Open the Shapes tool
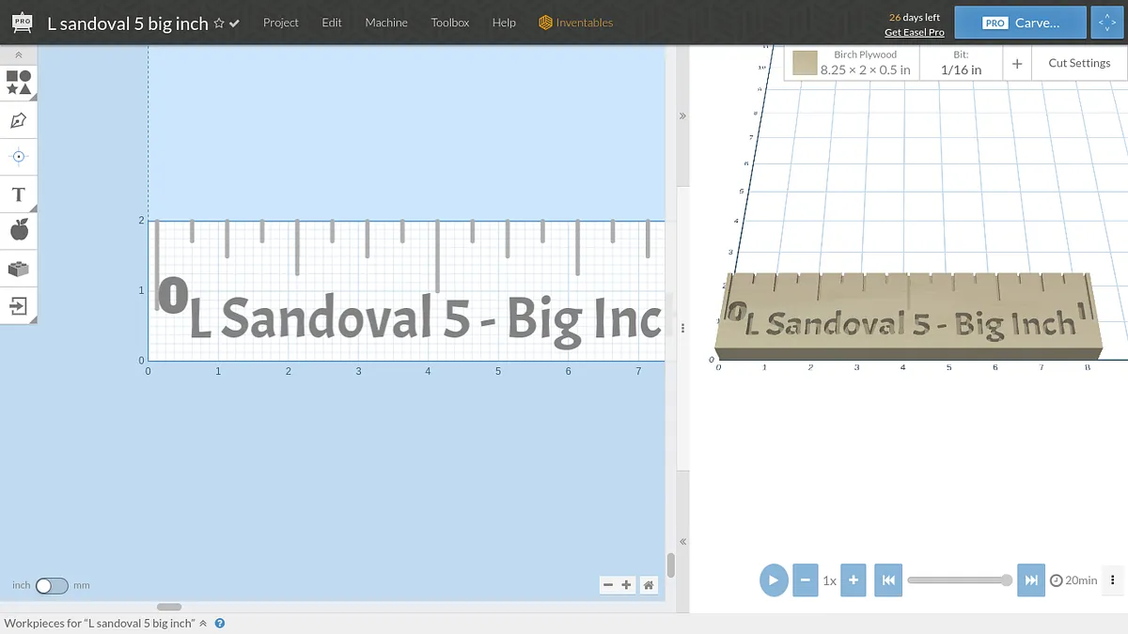 (18, 83)
